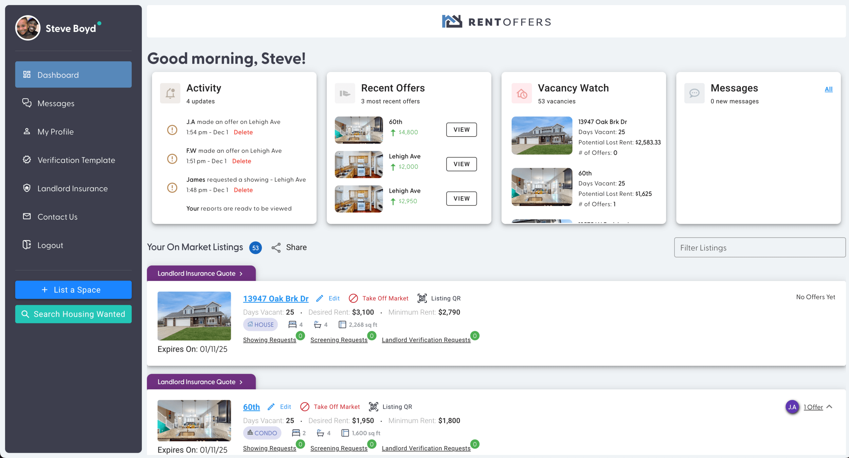Open My Profile from sidebar

(55, 132)
